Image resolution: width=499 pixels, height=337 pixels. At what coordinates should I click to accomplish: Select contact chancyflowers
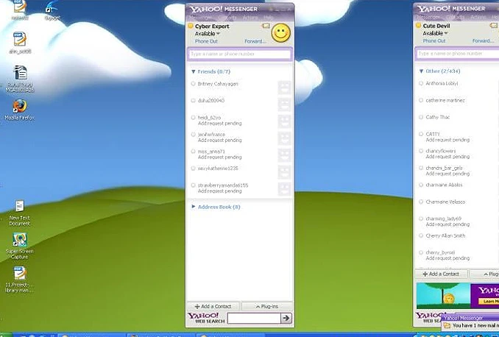pos(441,151)
